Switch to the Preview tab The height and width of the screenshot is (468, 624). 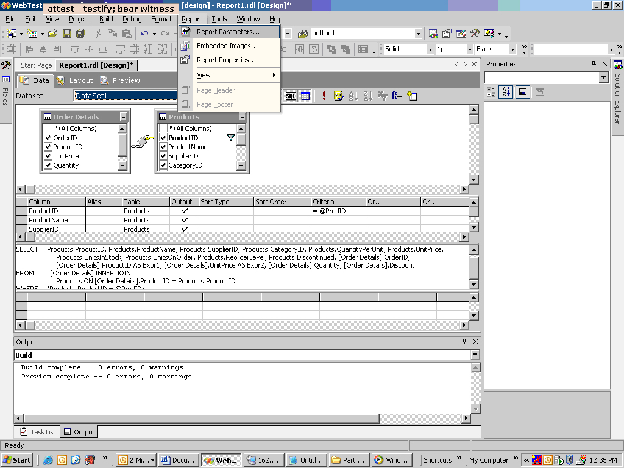pyautogui.click(x=121, y=80)
